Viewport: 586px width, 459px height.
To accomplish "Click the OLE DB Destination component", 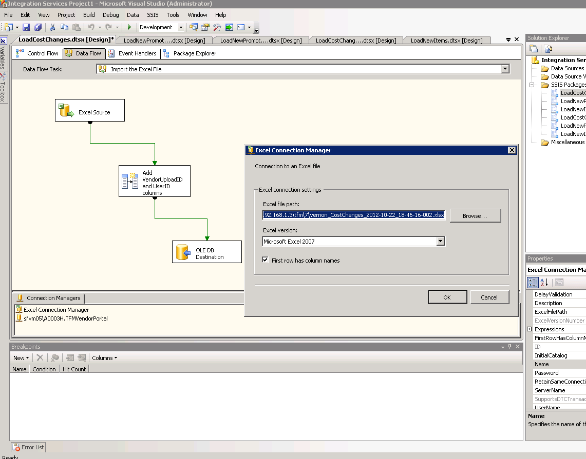I will click(206, 251).
